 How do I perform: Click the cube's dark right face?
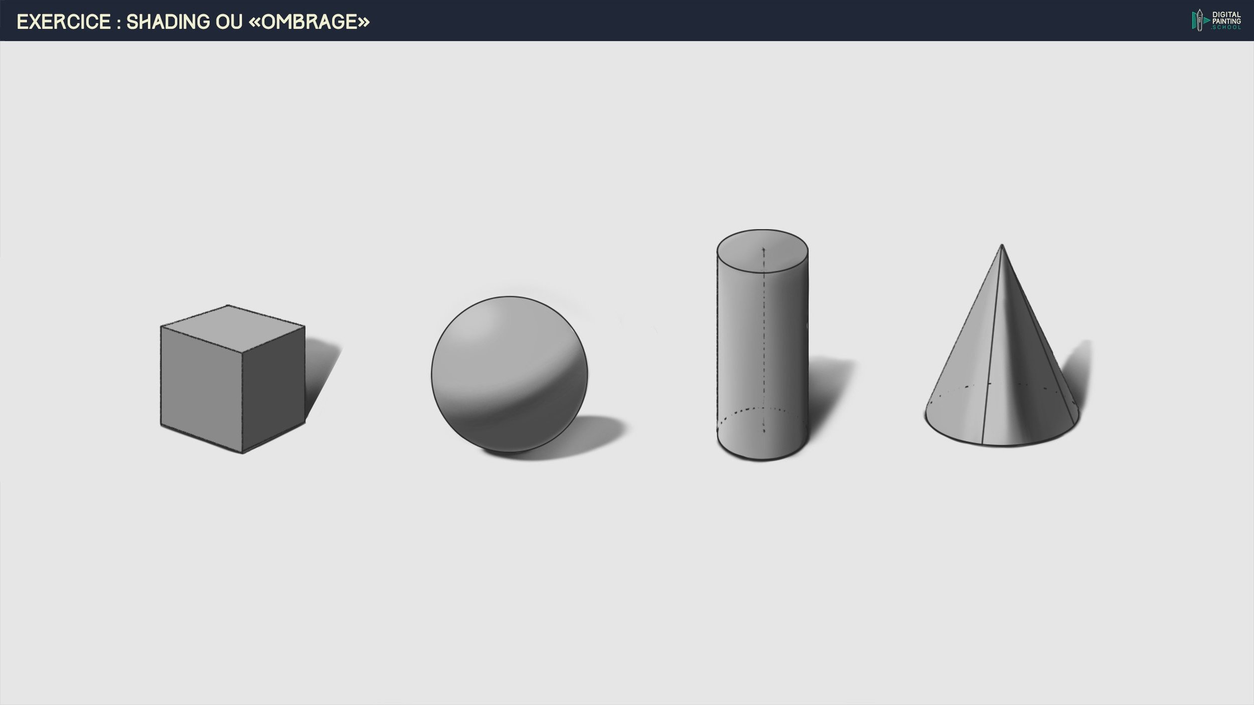pos(274,390)
